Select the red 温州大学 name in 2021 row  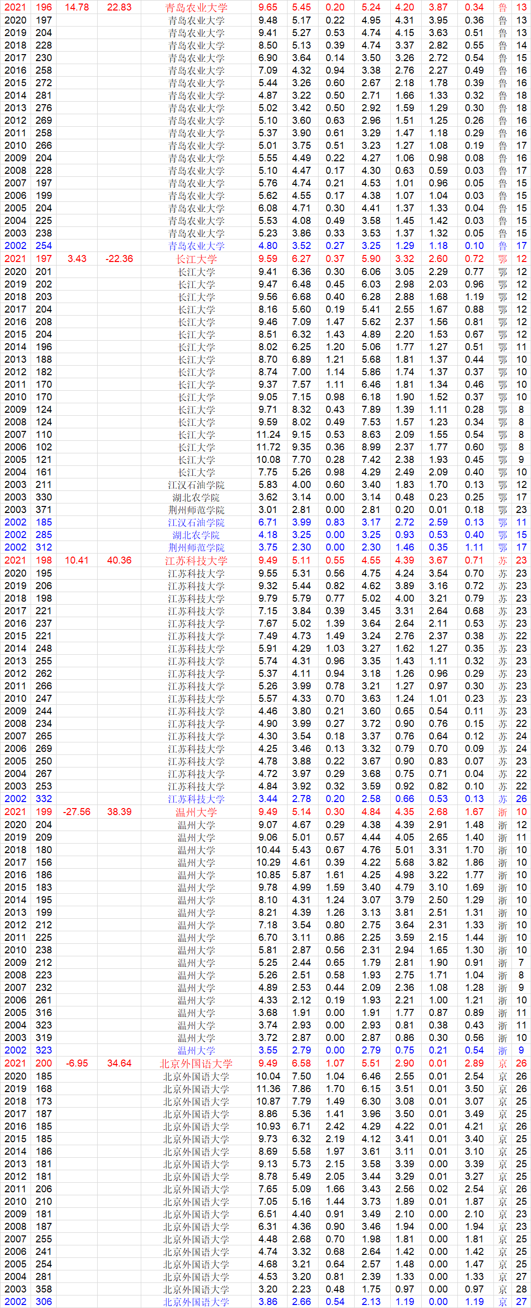(196, 812)
